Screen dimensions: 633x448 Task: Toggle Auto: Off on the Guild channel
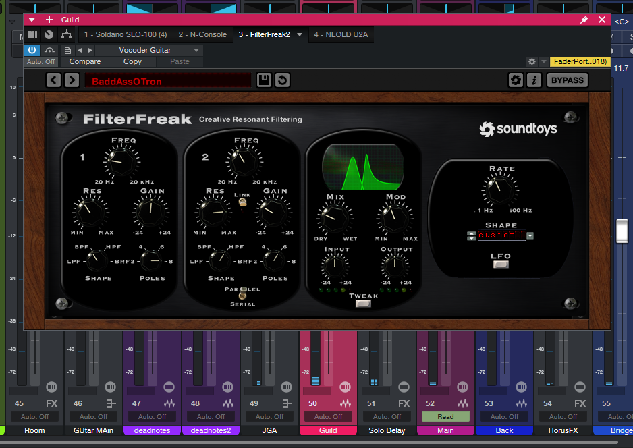(328, 416)
